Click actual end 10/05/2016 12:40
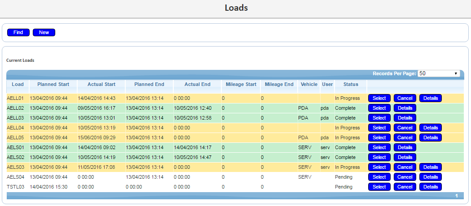 193,108
